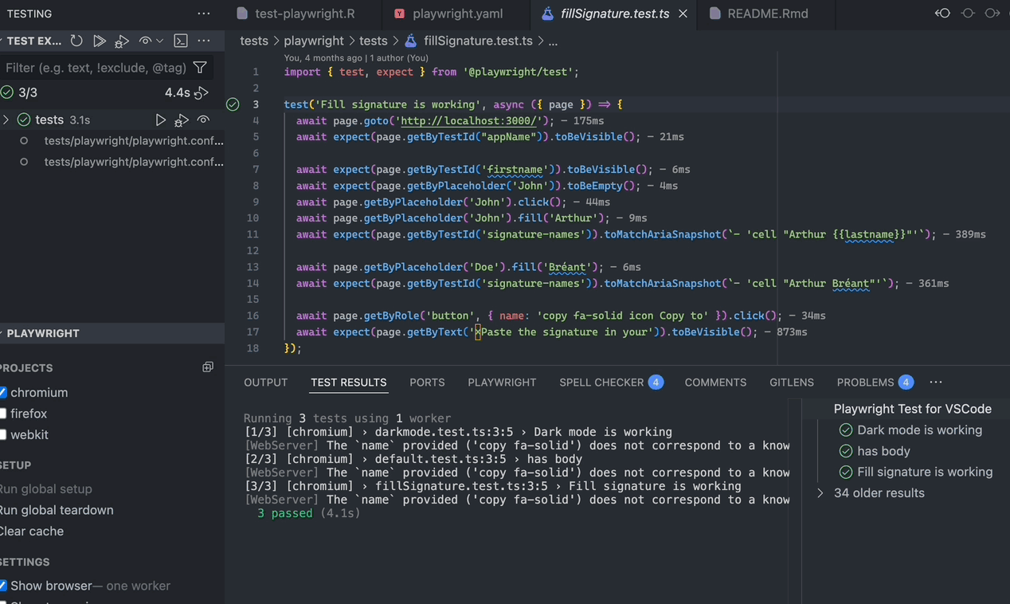Enable the firefox project checkbox
The width and height of the screenshot is (1010, 604).
[x=3, y=414]
